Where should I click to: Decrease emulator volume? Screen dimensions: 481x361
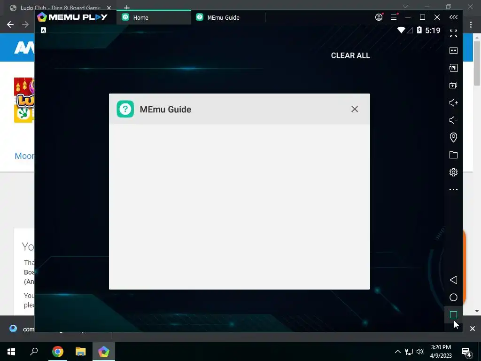click(x=453, y=120)
